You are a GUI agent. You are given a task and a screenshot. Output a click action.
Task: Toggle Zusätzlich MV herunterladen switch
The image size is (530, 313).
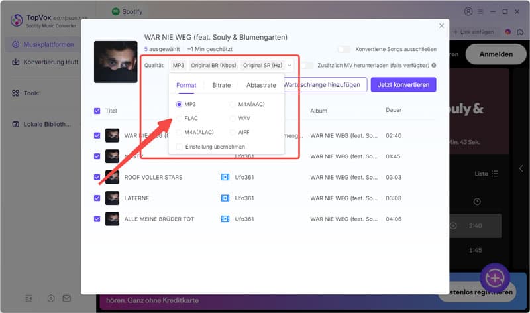[307, 65]
